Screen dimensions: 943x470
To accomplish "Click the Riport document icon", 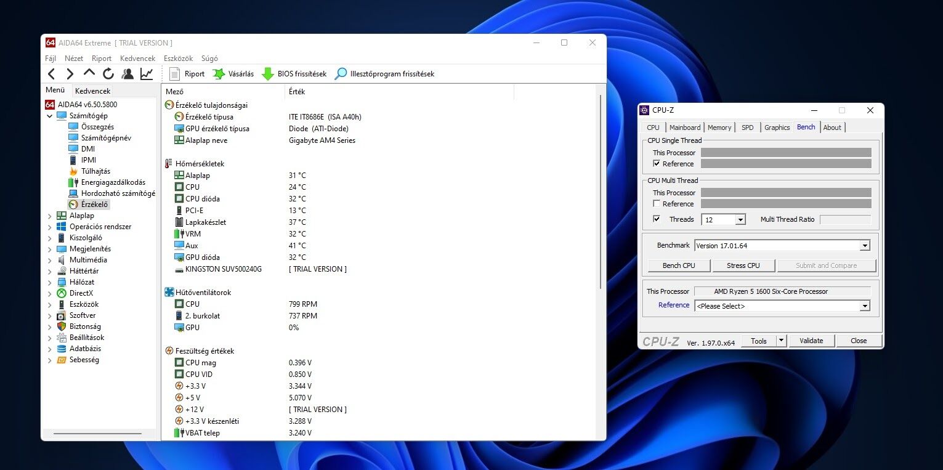I will 174,74.
